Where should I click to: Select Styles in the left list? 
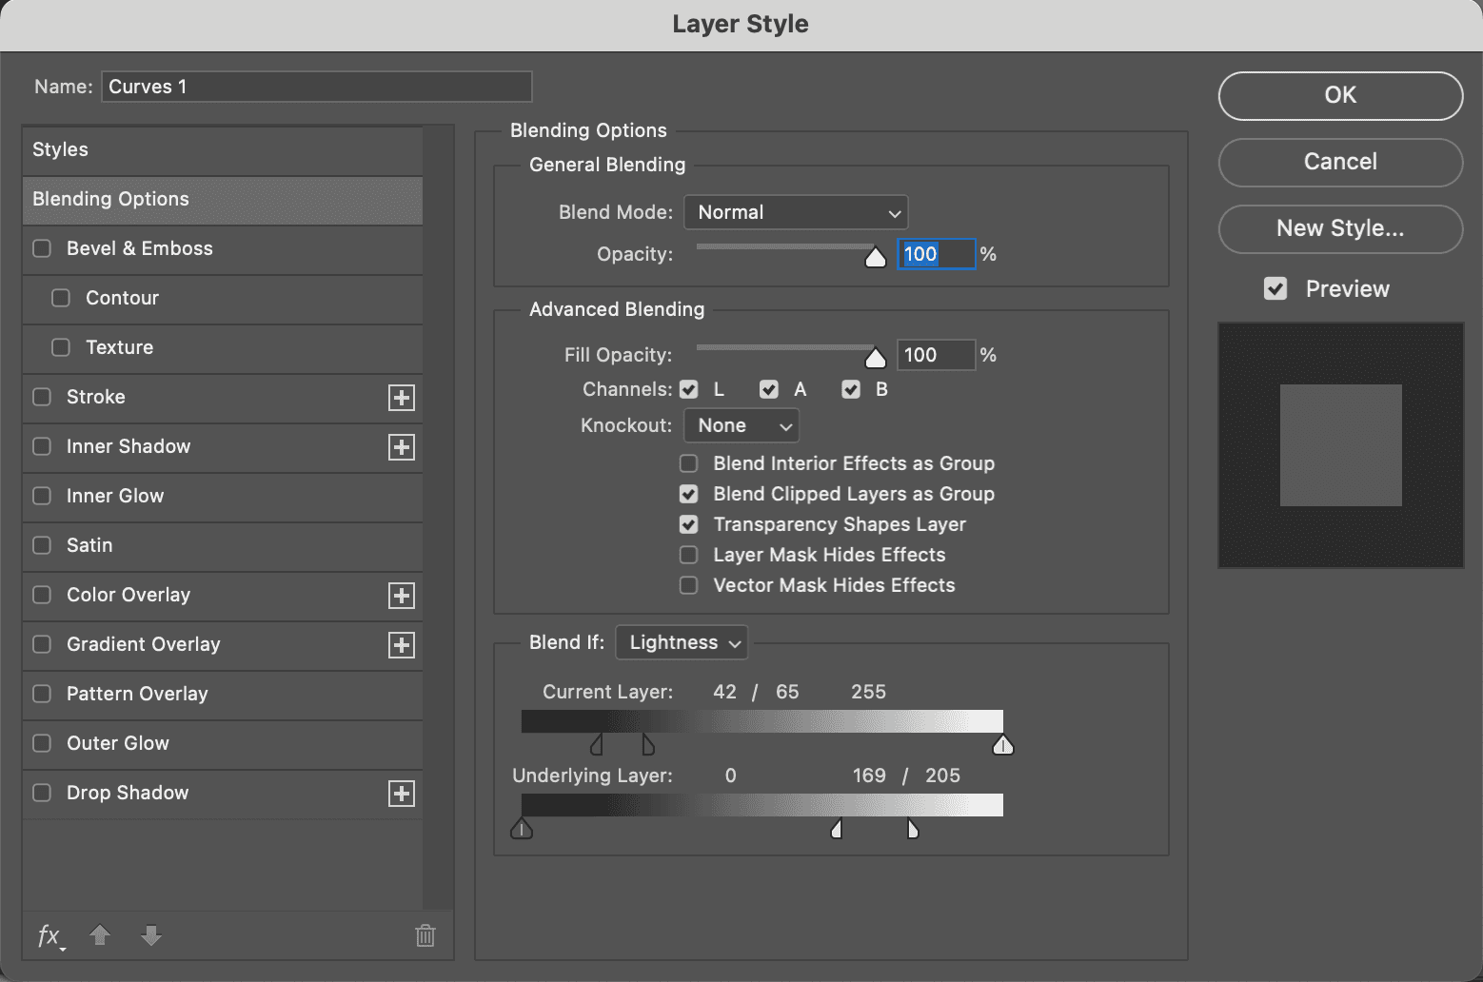pos(223,149)
